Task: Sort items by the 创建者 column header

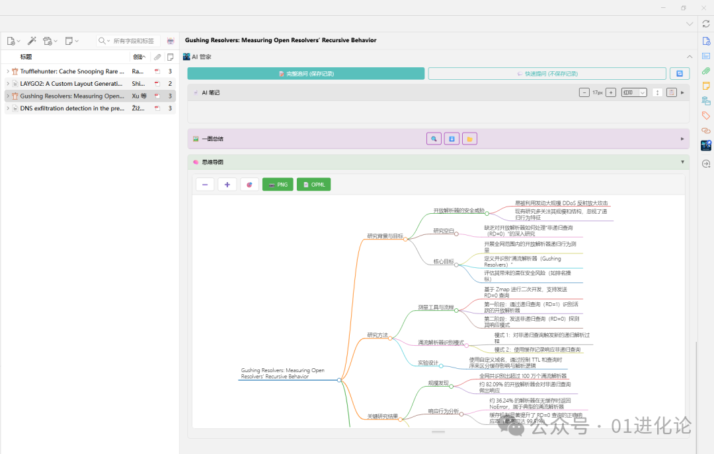Action: [139, 57]
